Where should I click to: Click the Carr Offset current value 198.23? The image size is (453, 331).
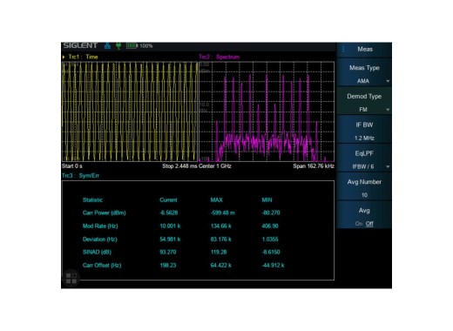pyautogui.click(x=168, y=265)
